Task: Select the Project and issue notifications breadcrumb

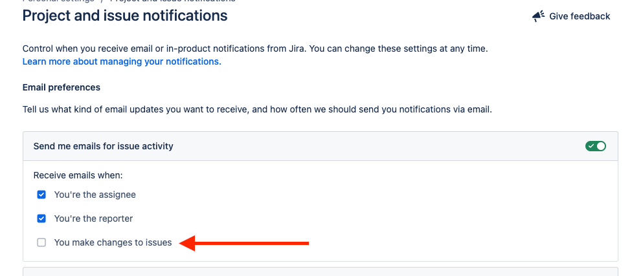Action: pos(172,1)
